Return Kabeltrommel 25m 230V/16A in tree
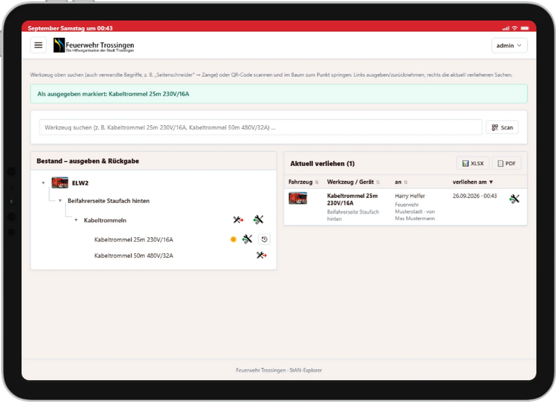The width and height of the screenshot is (556, 402). 247,239
